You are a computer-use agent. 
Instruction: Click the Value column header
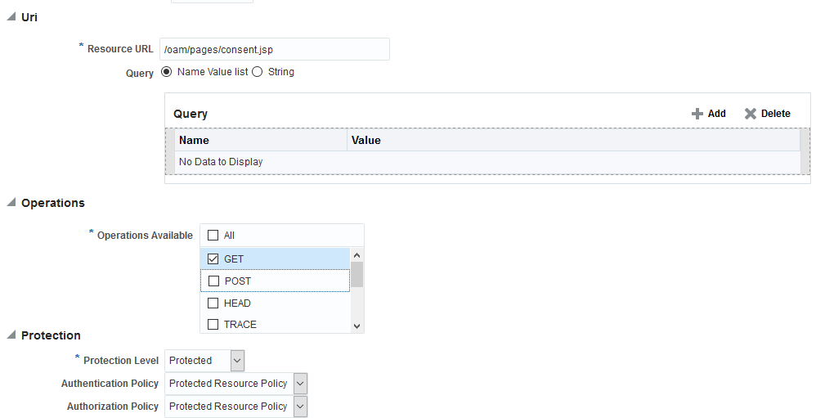pyautogui.click(x=573, y=140)
